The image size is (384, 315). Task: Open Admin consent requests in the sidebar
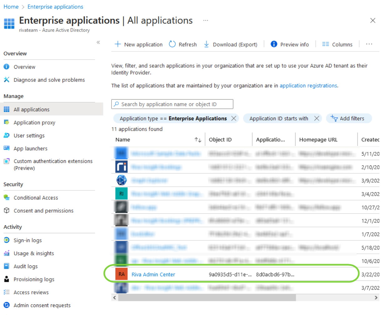coord(42,305)
